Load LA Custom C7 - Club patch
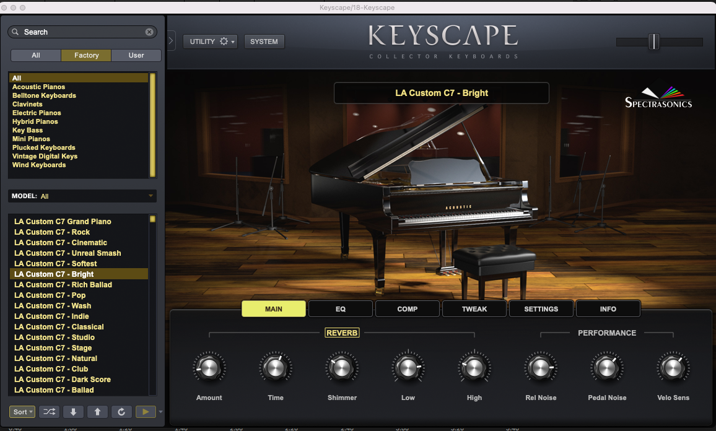The image size is (716, 431). click(x=51, y=369)
